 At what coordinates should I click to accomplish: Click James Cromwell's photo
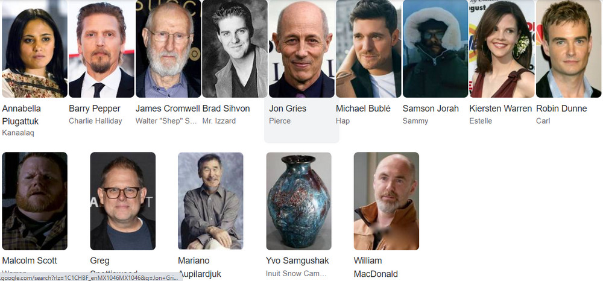point(168,48)
